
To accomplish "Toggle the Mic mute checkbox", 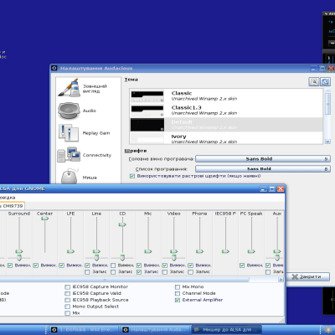I will (x=139, y=265).
